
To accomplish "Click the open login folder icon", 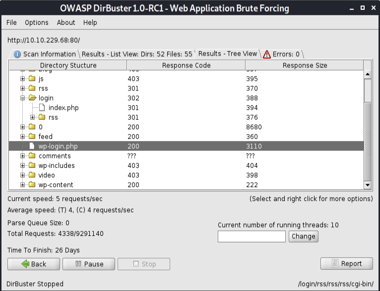I will pyautogui.click(x=32, y=98).
